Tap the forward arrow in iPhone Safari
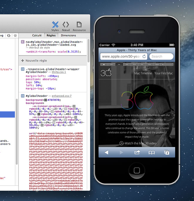Viewport: 194px width, 201px height. pyautogui.click(x=121, y=153)
